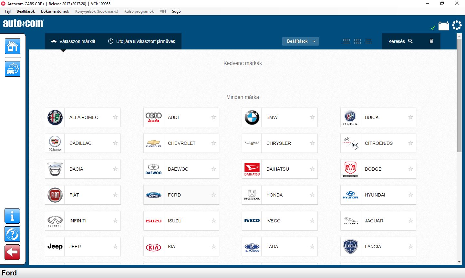Click the icon right of Keresés

431,41
